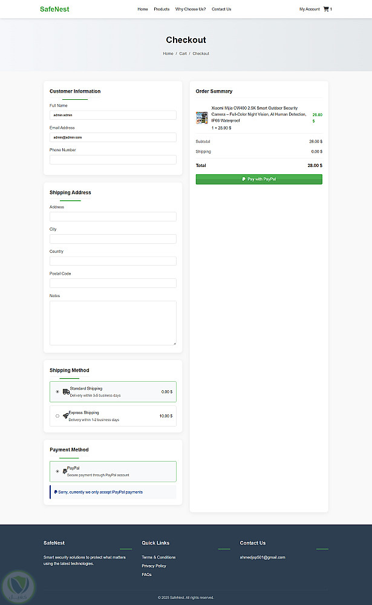Open My Account link
This screenshot has height=605, width=372.
pyautogui.click(x=309, y=9)
